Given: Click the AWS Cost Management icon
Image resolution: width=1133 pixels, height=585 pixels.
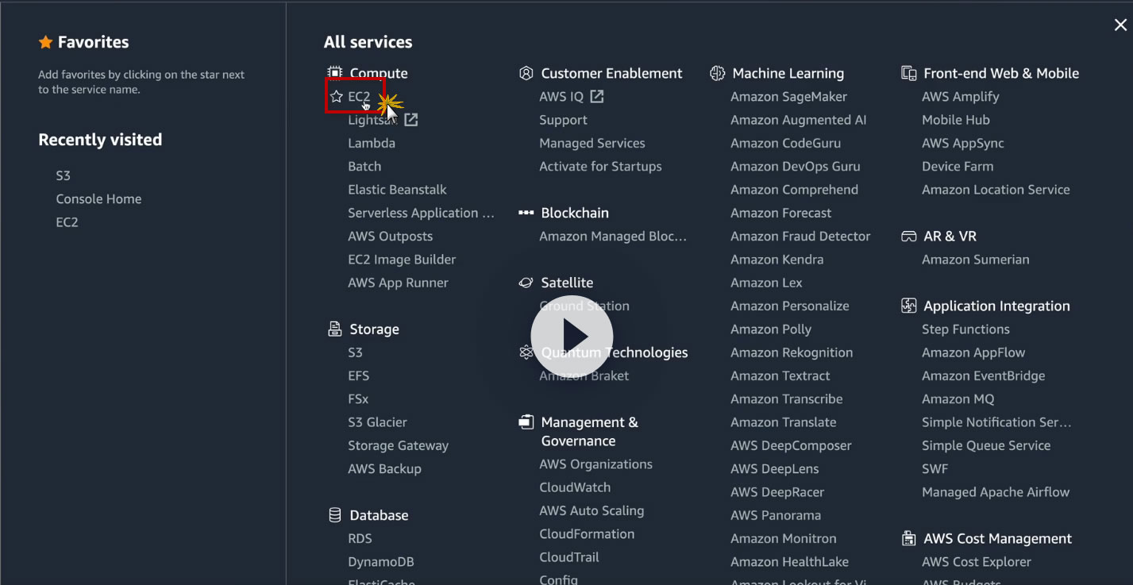Looking at the screenshot, I should (x=909, y=539).
